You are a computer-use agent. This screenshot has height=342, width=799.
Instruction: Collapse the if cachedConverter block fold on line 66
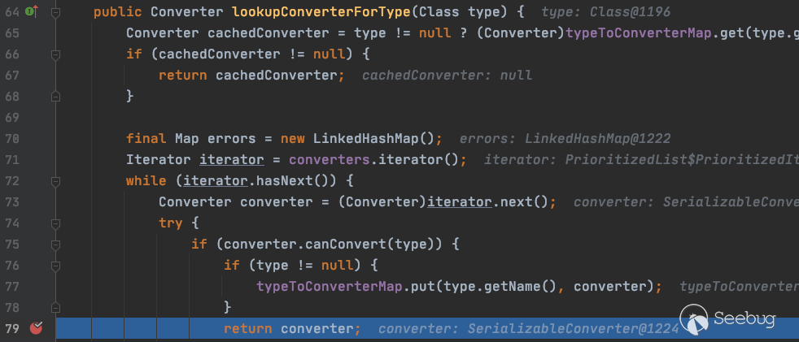point(55,54)
